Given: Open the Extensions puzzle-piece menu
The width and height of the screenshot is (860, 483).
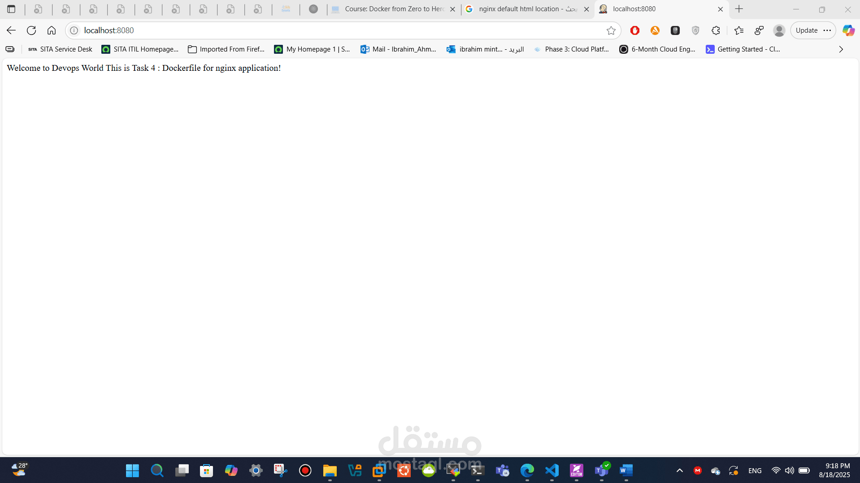Looking at the screenshot, I should [716, 30].
